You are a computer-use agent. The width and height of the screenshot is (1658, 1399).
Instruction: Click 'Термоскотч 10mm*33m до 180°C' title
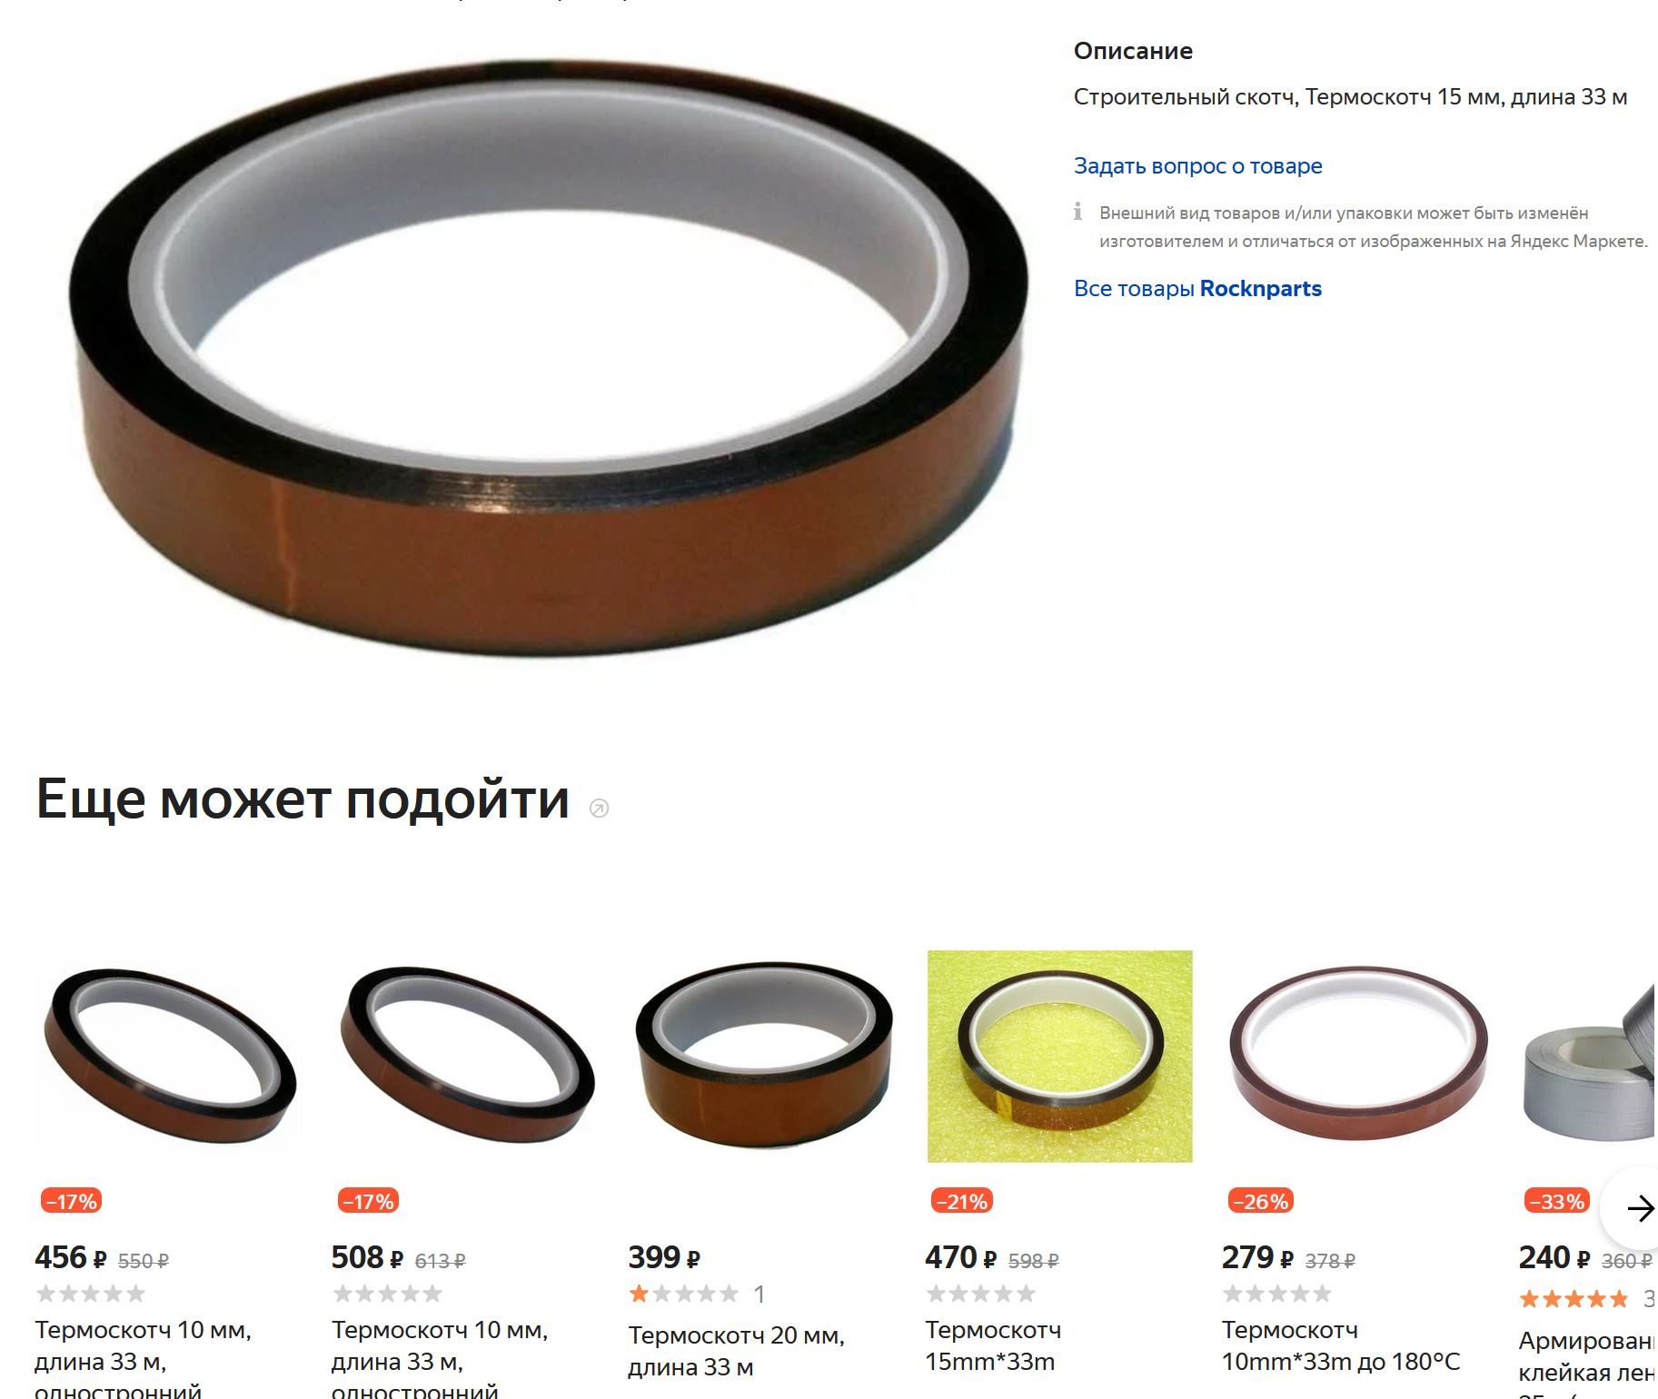point(1341,1345)
